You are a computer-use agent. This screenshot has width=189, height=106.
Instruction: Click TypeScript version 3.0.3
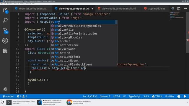146,96
